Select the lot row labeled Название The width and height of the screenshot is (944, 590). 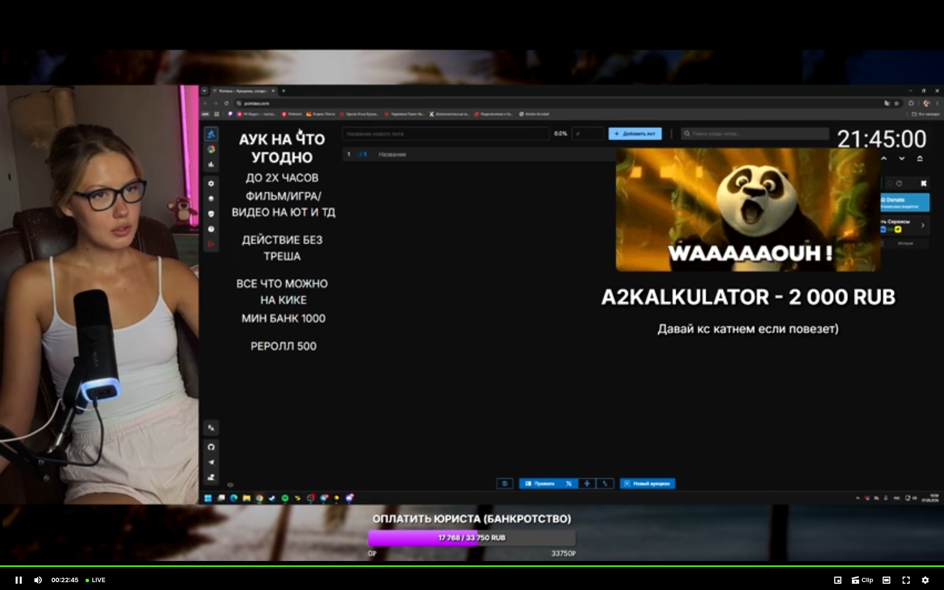point(479,154)
